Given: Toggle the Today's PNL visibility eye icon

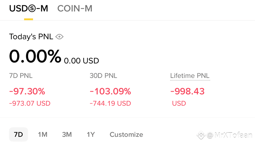Looking at the screenshot, I should click(x=59, y=37).
